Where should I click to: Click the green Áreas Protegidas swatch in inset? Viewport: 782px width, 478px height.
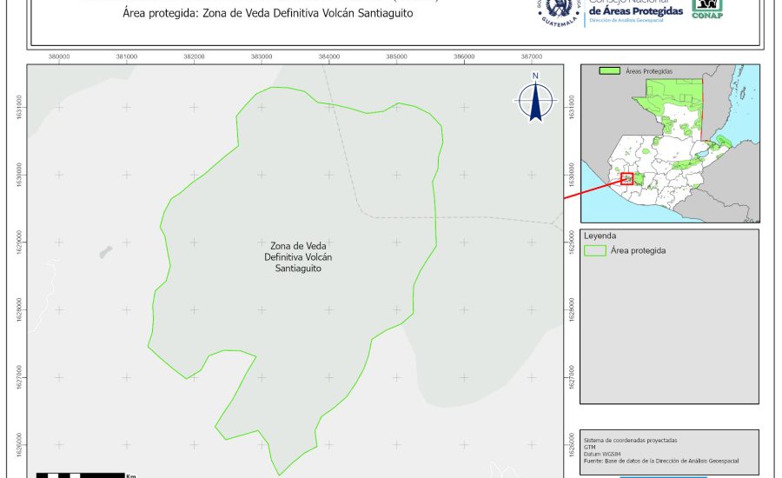pos(612,71)
